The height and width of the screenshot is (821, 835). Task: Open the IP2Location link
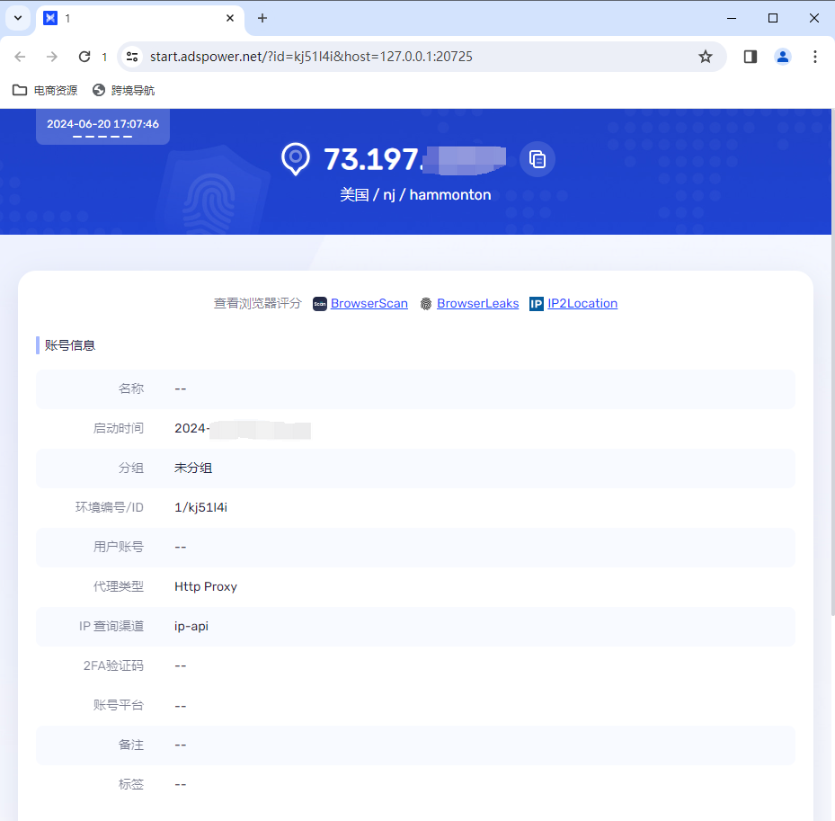pyautogui.click(x=582, y=303)
